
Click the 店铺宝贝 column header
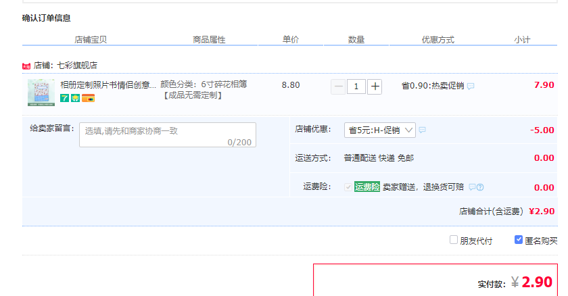coord(91,40)
